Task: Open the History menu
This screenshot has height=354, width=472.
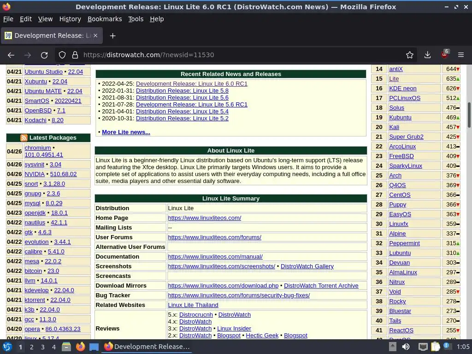Action: 70,19
